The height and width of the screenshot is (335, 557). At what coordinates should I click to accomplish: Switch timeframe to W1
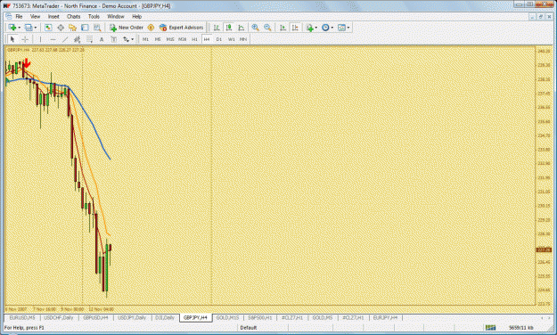tap(231, 39)
